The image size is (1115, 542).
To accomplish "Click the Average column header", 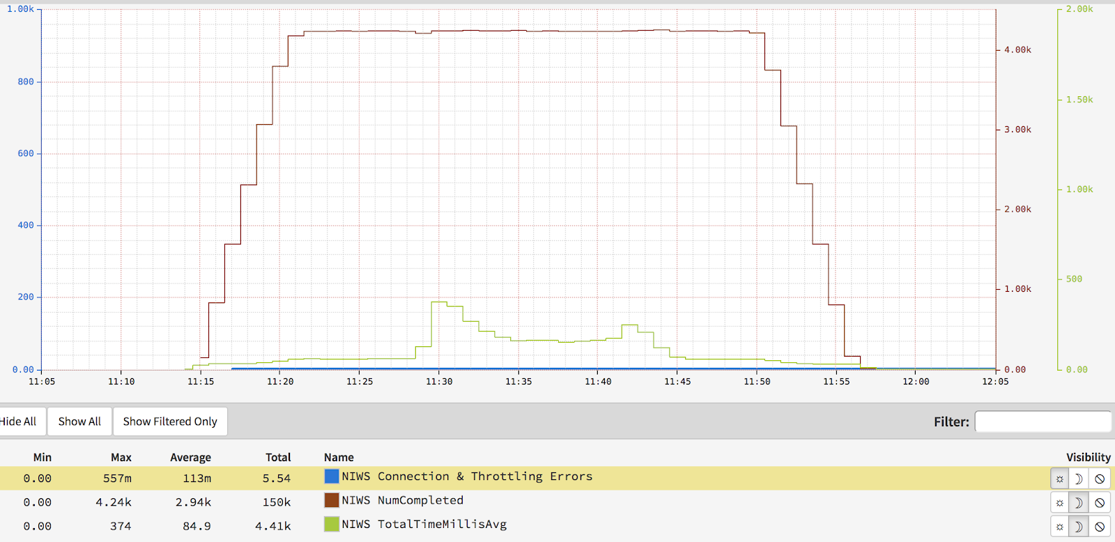I will [190, 458].
